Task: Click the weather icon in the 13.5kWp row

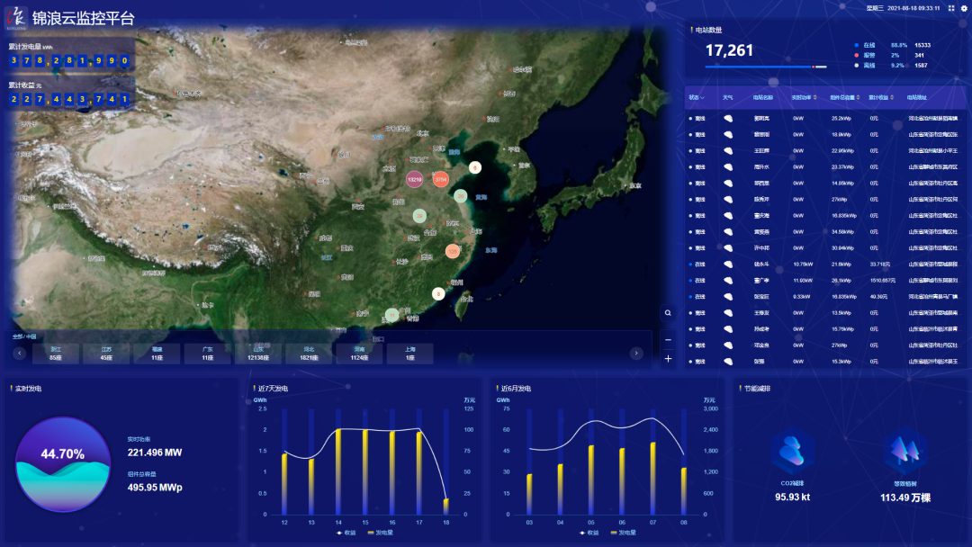Action: click(x=728, y=313)
